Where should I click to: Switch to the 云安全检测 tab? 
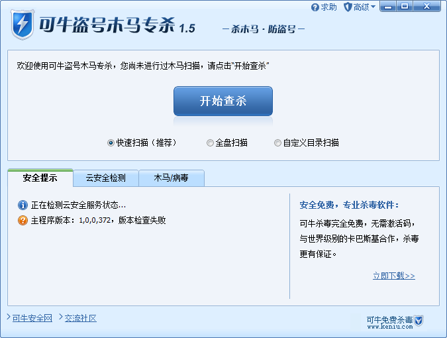click(106, 178)
